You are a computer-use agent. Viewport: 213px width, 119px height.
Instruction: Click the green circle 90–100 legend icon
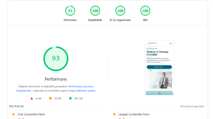click(x=70, y=98)
